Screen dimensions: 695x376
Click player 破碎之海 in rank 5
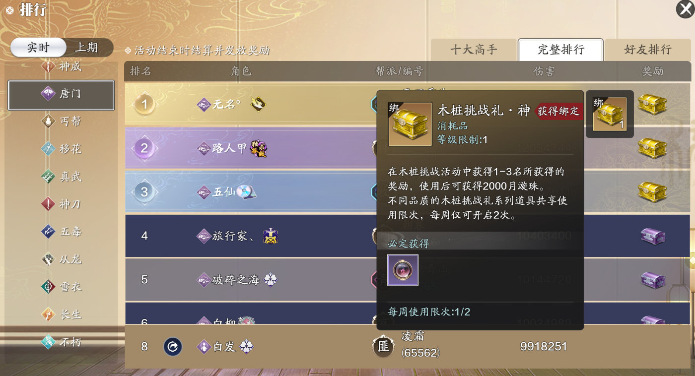(x=236, y=280)
